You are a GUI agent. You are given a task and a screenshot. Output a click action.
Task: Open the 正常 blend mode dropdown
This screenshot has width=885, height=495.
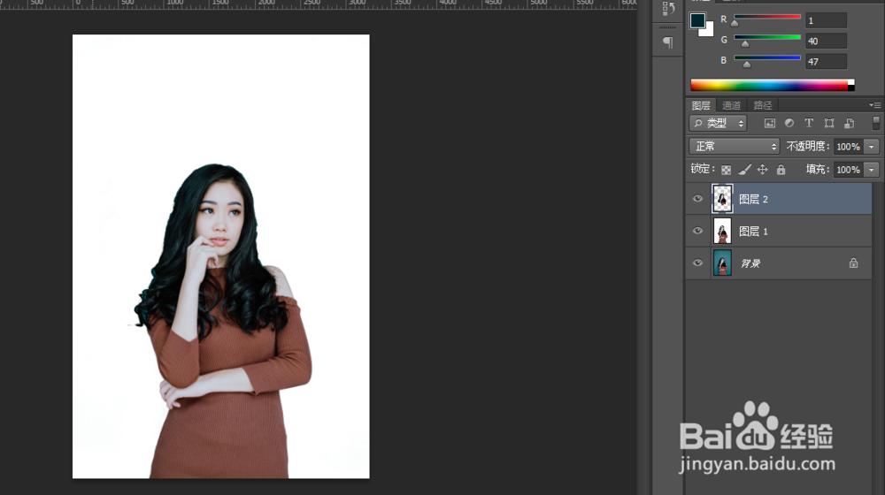pos(735,147)
